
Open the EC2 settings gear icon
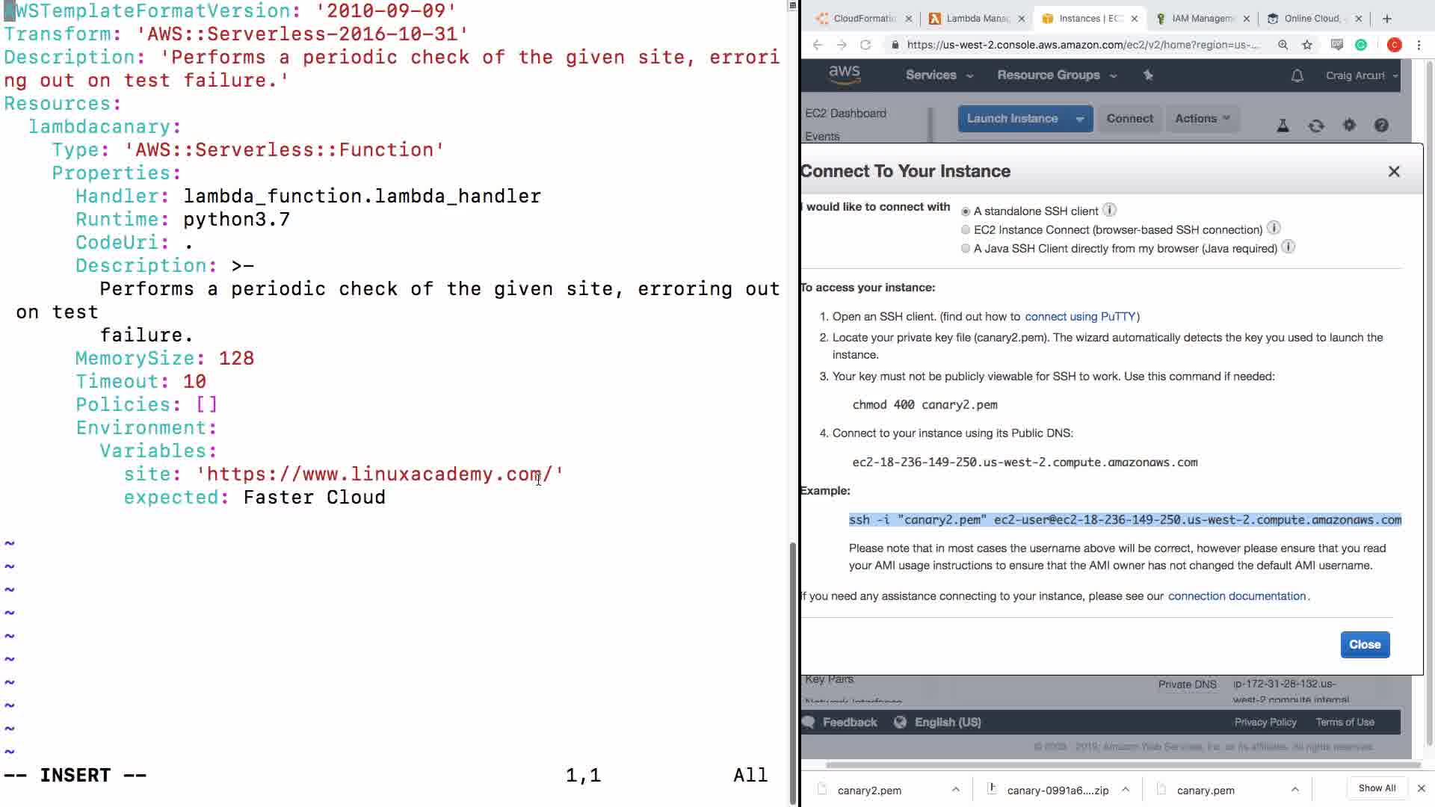[1349, 126]
